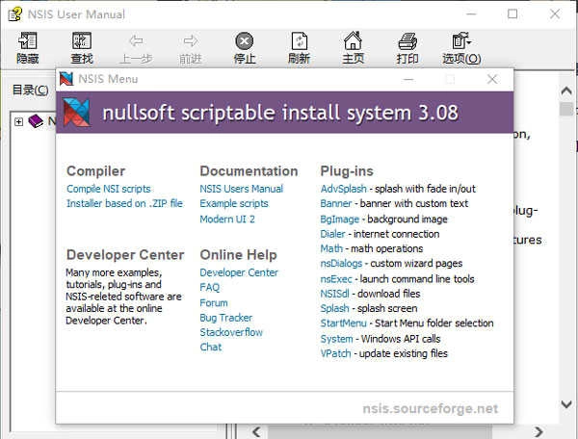578x439 pixels.
Task: Open Compile NSI scripts link
Action: click(x=108, y=189)
